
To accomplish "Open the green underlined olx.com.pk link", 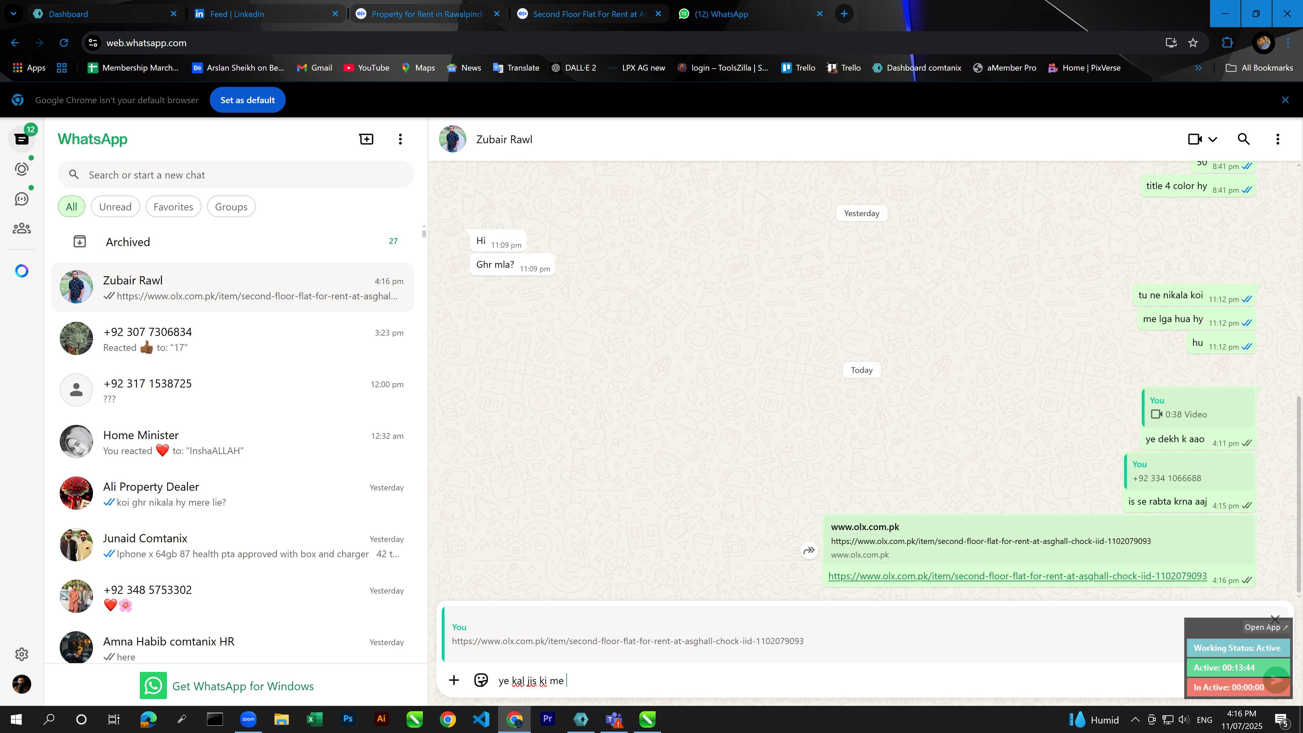I will 1017,576.
